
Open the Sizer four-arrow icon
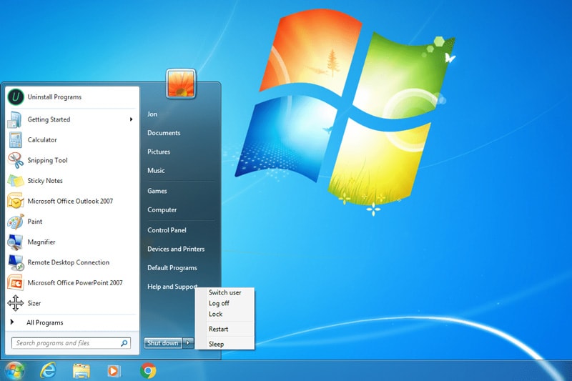click(15, 303)
